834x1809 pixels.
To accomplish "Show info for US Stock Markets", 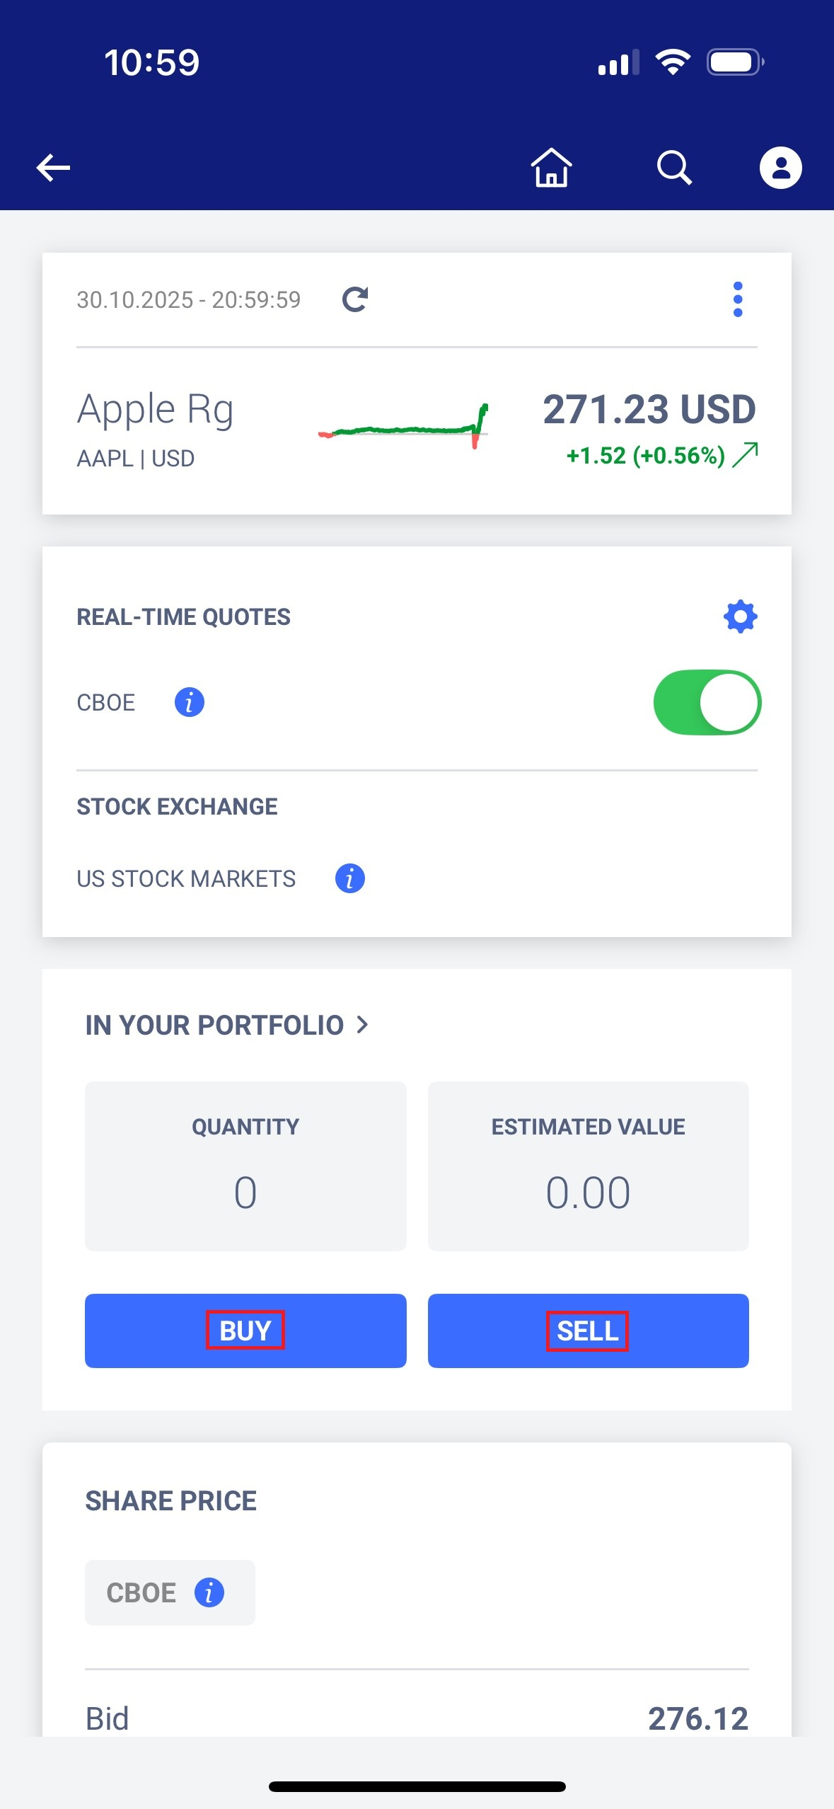I will (350, 878).
